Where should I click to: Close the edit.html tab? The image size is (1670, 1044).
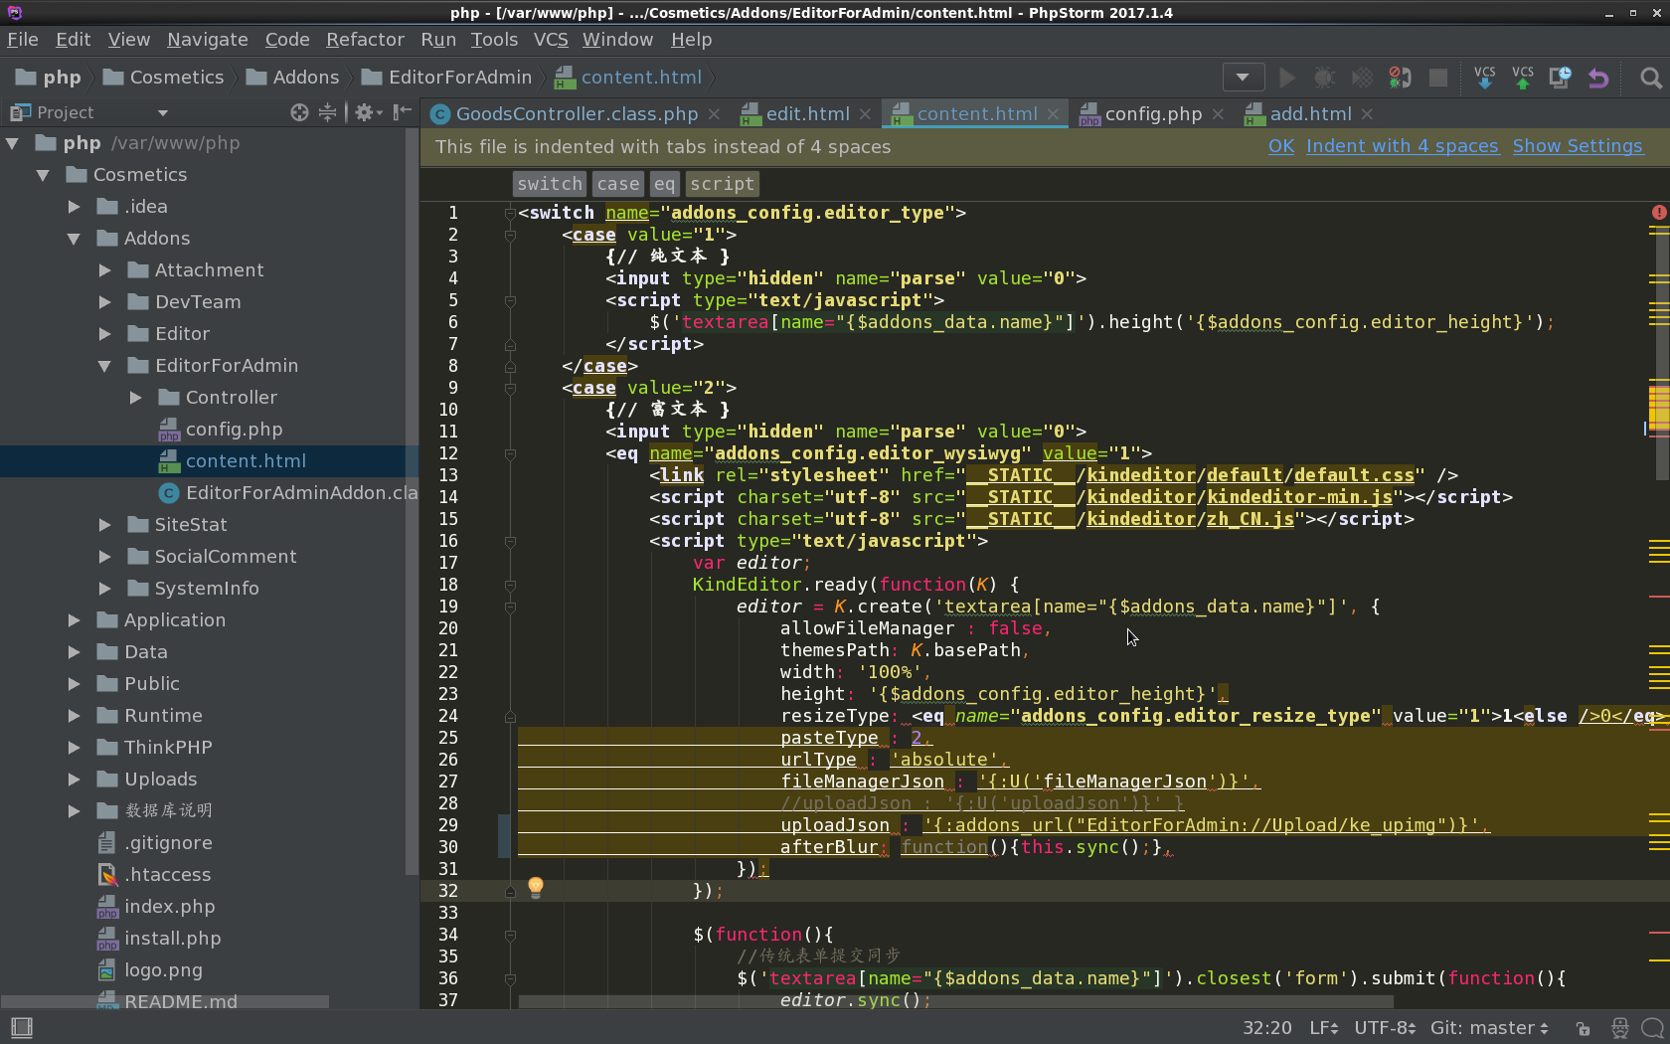tap(865, 114)
